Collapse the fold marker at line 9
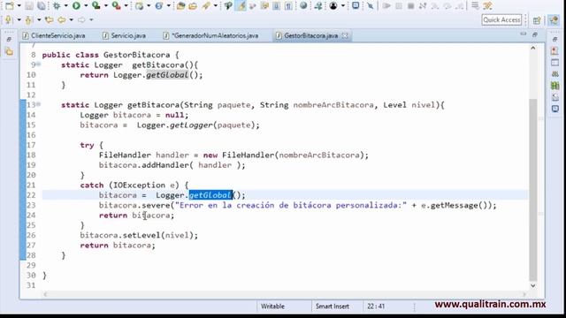 coord(39,64)
